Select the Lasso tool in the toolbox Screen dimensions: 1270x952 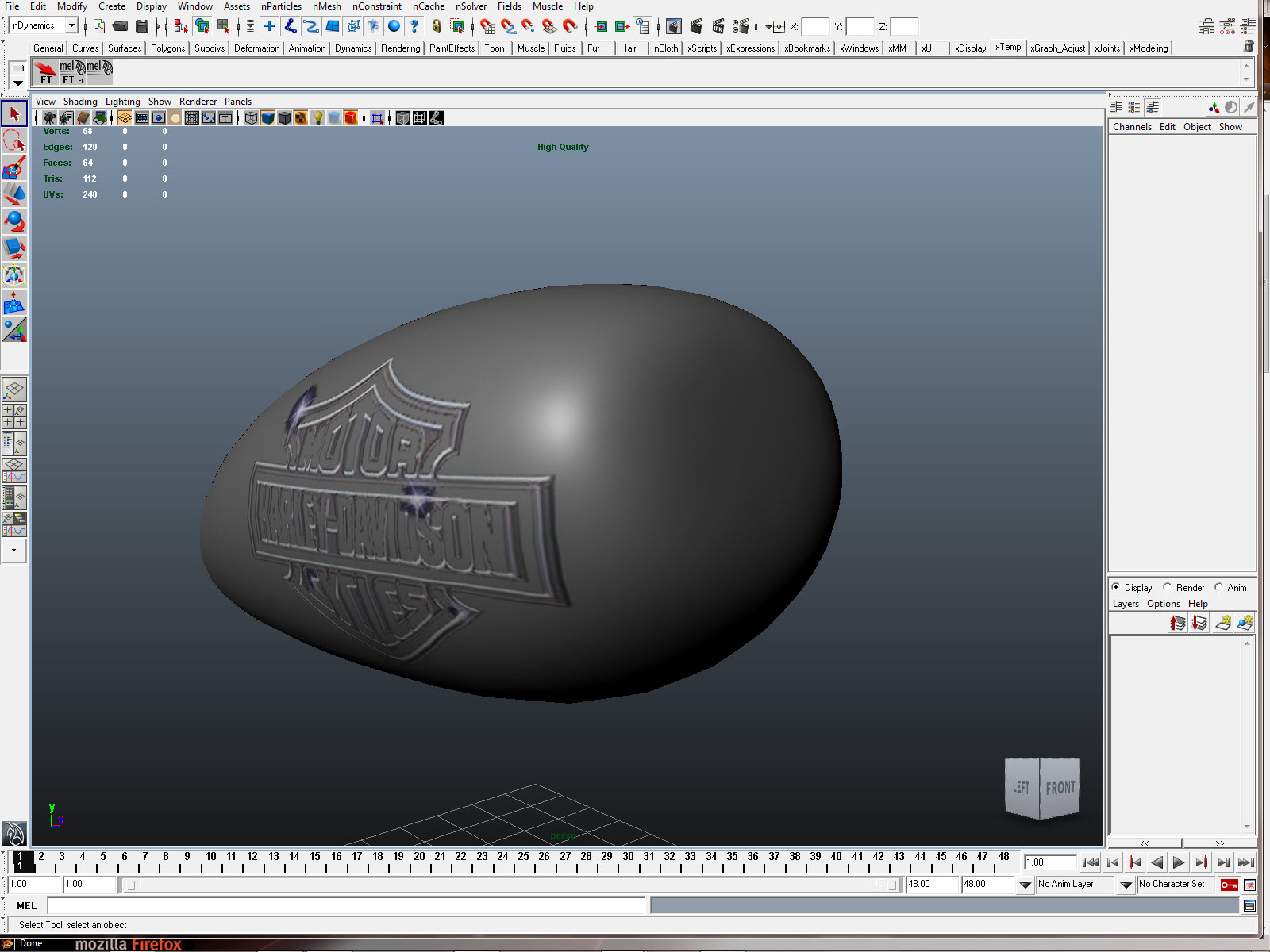14,141
